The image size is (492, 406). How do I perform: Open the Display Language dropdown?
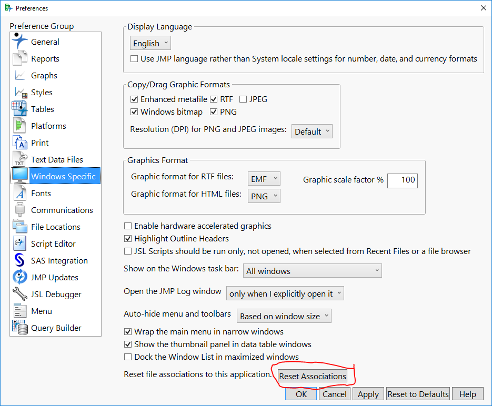(150, 43)
